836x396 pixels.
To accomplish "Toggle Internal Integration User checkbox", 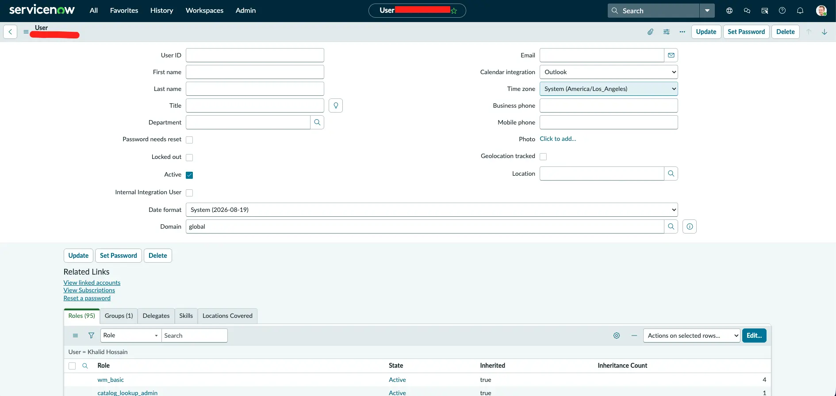I will pos(189,193).
